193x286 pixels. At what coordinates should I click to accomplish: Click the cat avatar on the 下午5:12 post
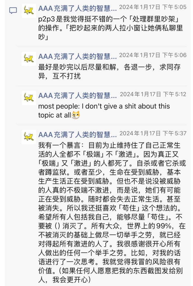pos(29,98)
